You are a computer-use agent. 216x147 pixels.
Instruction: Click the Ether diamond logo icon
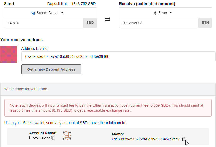coord(155,13)
